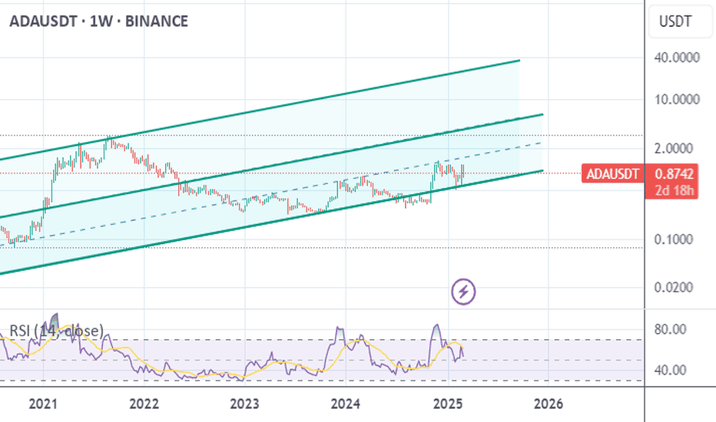Image resolution: width=716 pixels, height=422 pixels.
Task: Click the 0.0200 price axis label
Action: point(674,288)
